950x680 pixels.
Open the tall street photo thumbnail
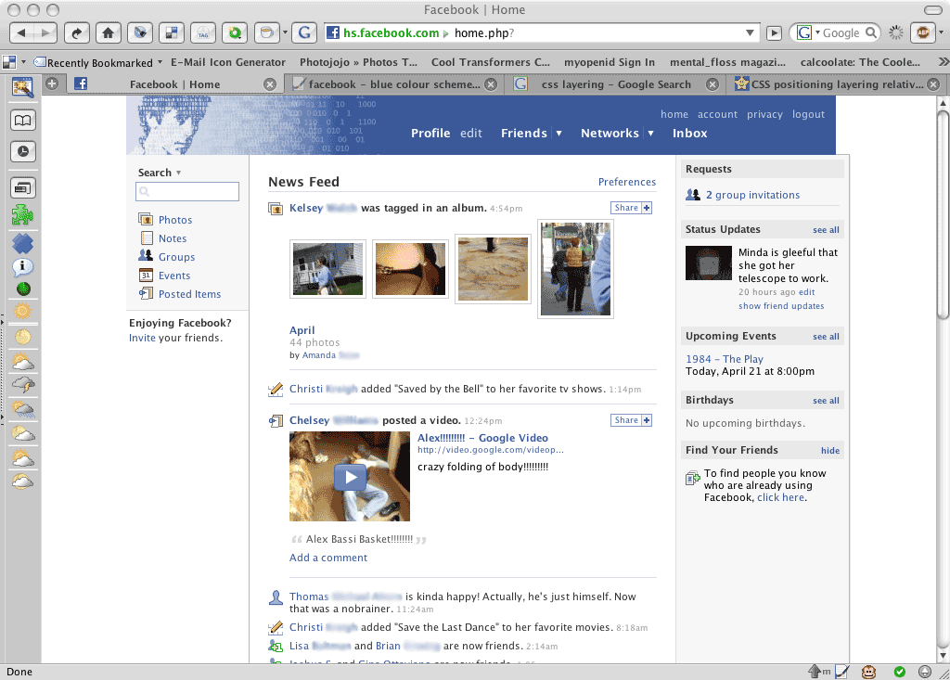575,269
